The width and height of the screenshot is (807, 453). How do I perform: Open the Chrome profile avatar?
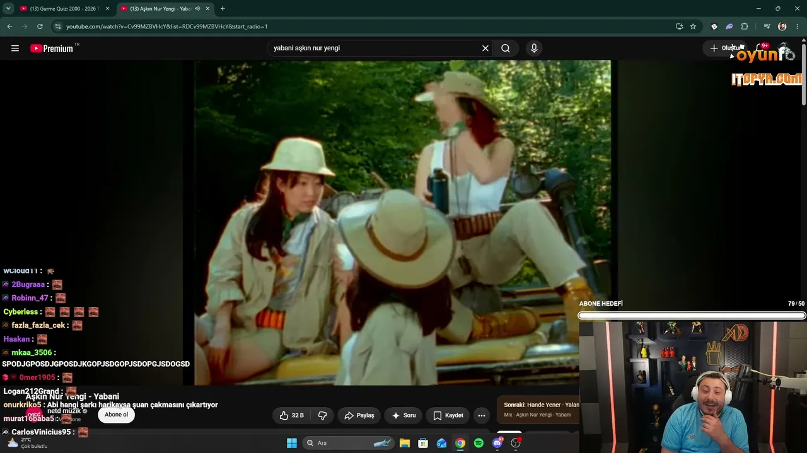click(x=782, y=26)
